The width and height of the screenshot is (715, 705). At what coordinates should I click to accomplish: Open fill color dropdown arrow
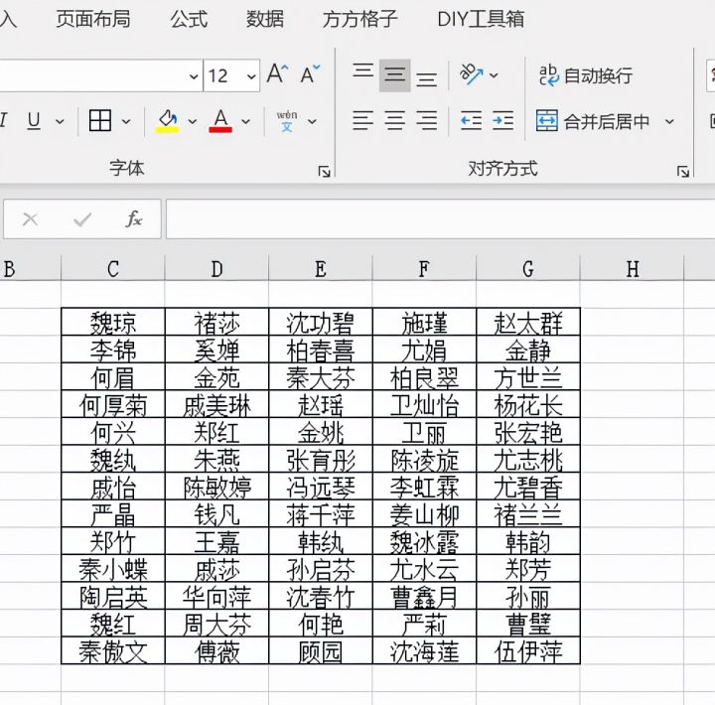(193, 122)
